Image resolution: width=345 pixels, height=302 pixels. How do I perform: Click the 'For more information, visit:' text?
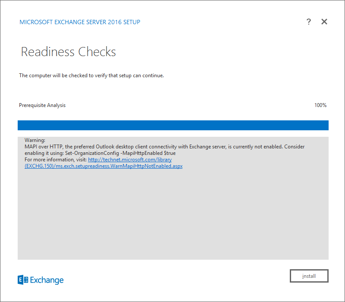(56, 160)
